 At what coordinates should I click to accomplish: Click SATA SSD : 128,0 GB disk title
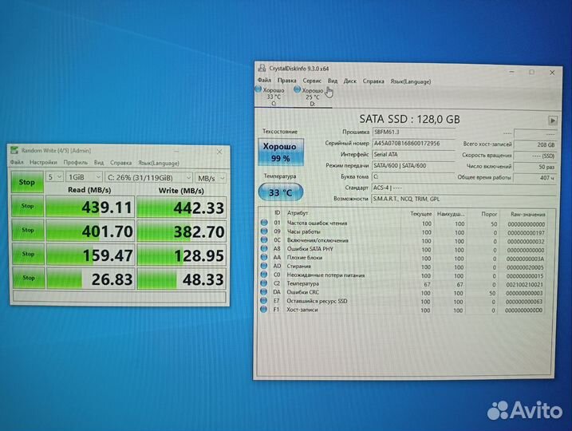(410, 119)
